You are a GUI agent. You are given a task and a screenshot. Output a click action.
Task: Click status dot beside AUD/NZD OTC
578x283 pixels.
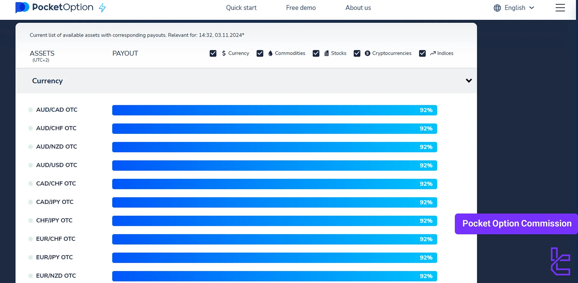point(30,147)
